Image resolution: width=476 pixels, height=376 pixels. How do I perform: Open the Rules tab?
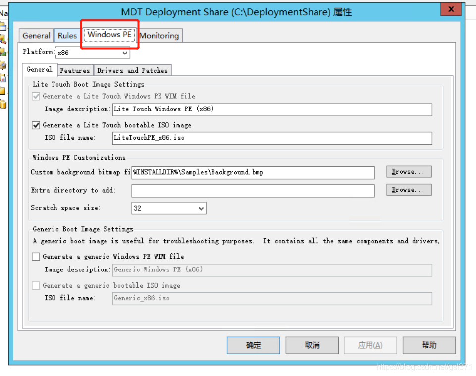pyautogui.click(x=67, y=36)
